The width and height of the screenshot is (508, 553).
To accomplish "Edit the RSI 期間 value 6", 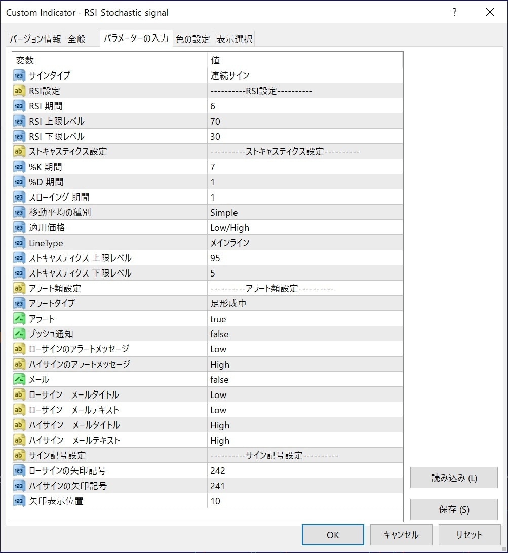I will [305, 106].
